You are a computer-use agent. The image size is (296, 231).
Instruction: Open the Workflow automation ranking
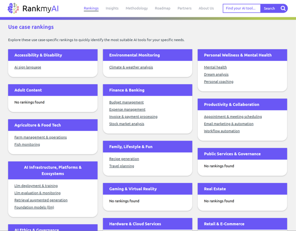222,131
